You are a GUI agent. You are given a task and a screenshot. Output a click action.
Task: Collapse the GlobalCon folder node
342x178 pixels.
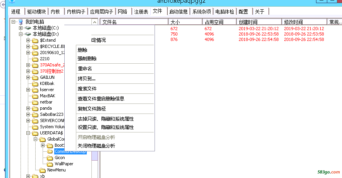point(36,139)
